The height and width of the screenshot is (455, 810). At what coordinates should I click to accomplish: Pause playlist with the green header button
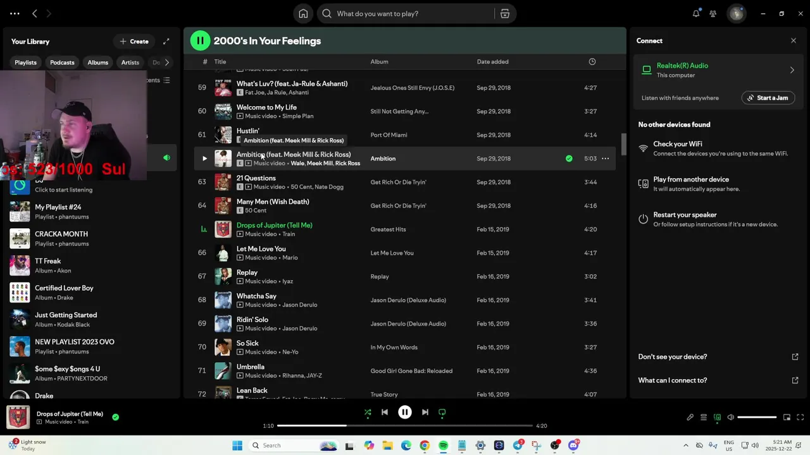pos(200,40)
